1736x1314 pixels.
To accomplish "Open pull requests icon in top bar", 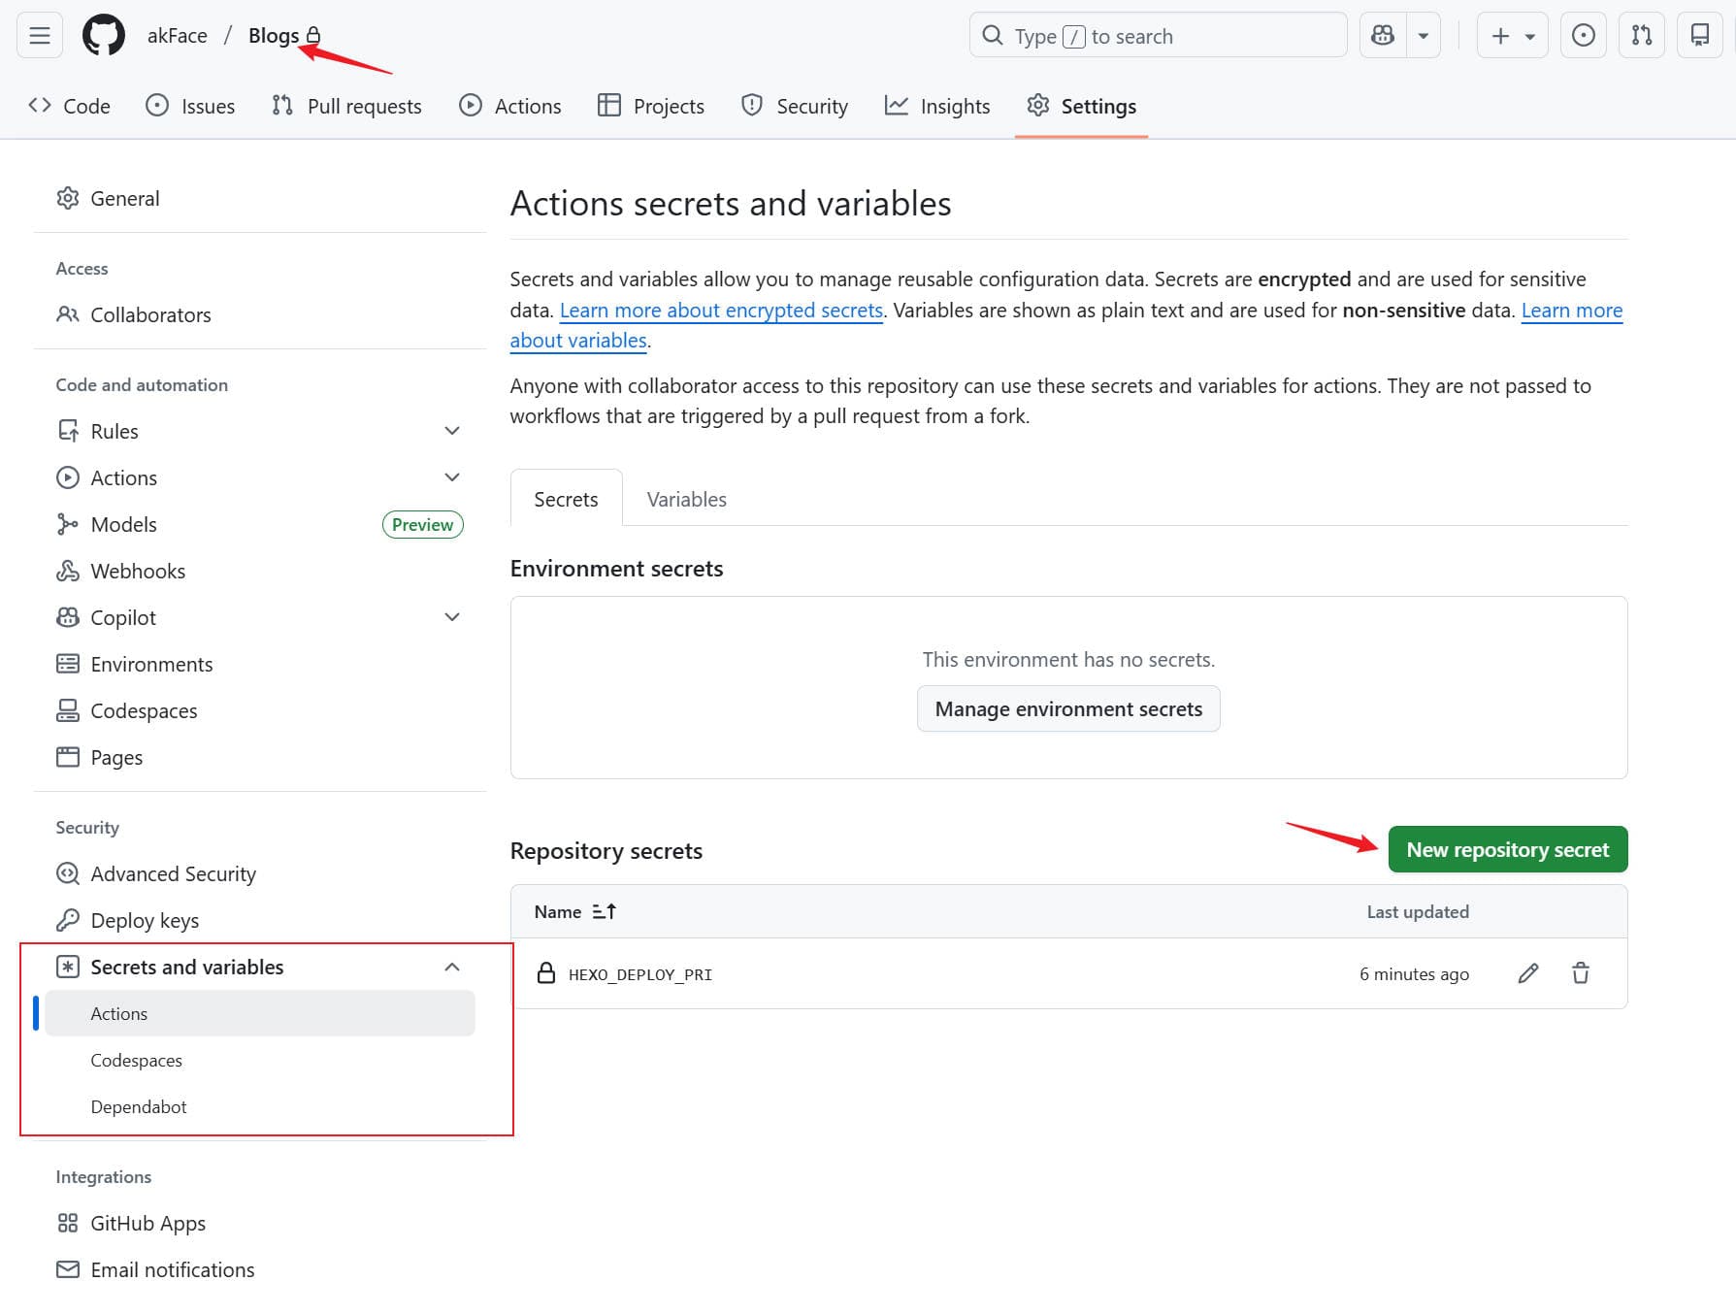I will coord(1641,36).
